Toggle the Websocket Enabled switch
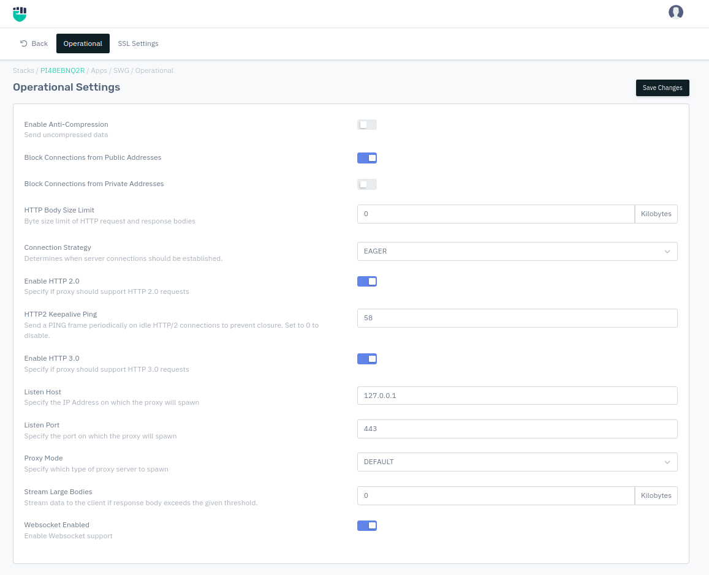This screenshot has width=709, height=575. point(366,525)
